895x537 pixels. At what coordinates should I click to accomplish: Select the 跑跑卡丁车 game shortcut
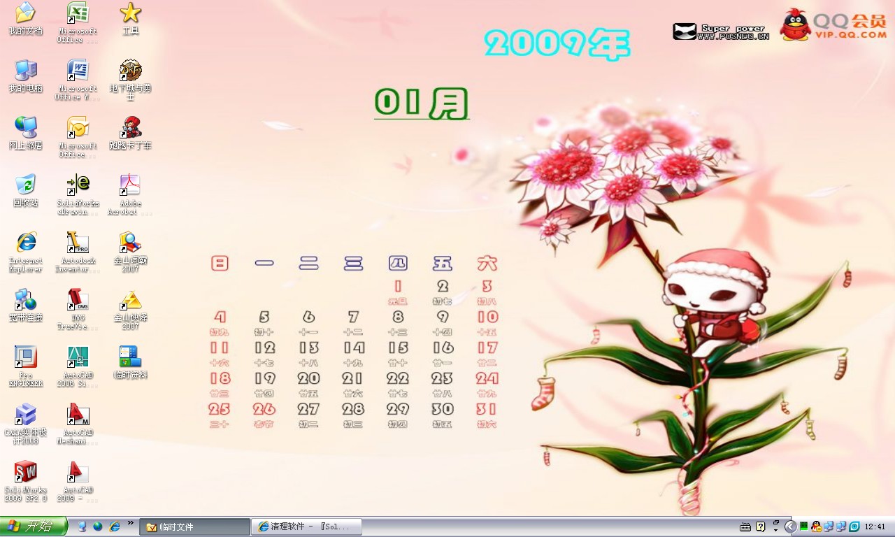[x=130, y=134]
